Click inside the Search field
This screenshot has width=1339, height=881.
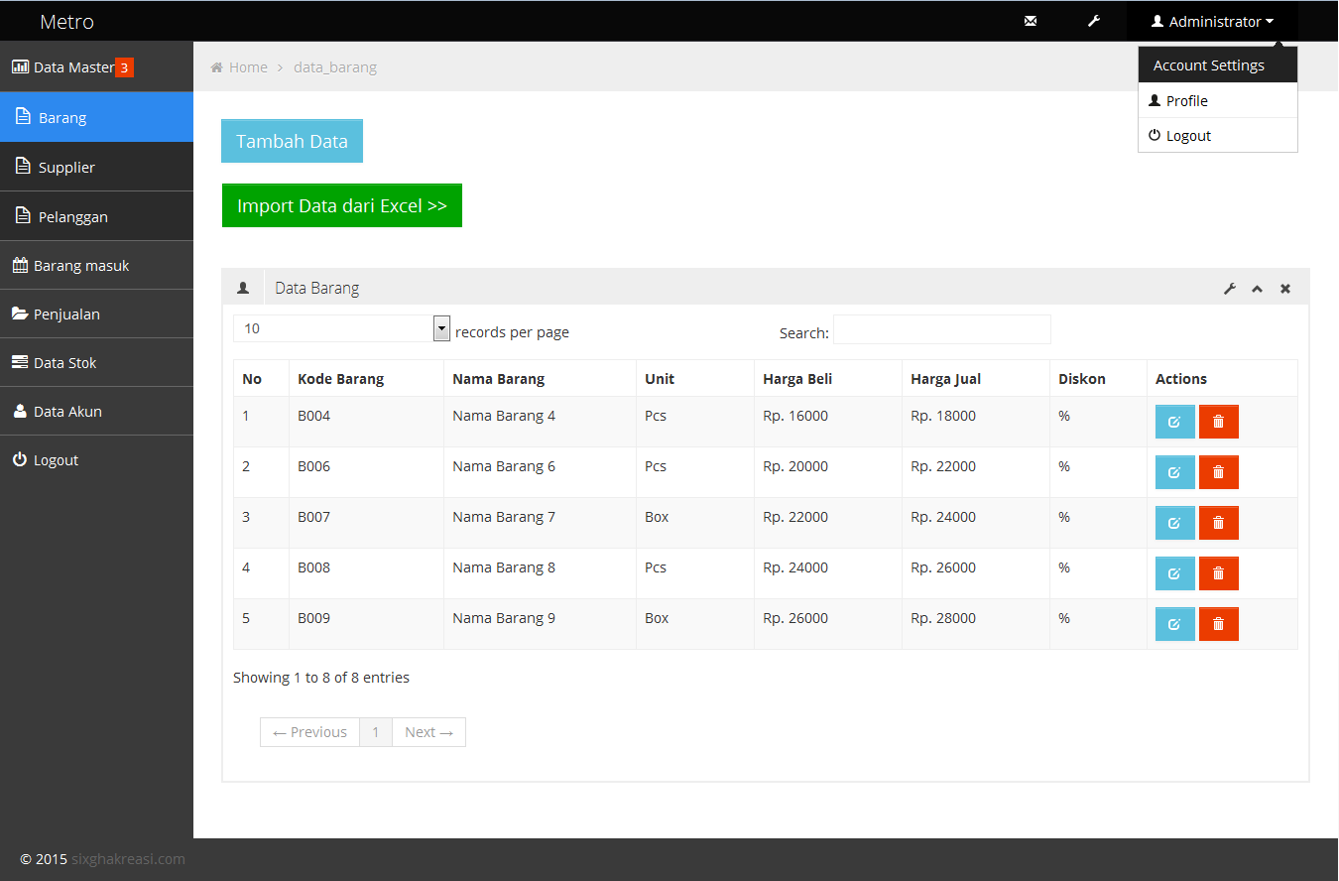pos(940,329)
